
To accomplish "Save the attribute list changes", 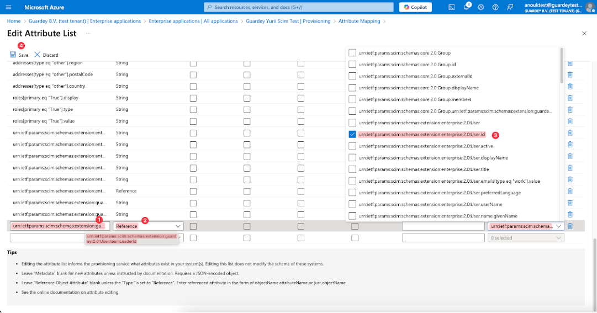I will [x=19, y=55].
